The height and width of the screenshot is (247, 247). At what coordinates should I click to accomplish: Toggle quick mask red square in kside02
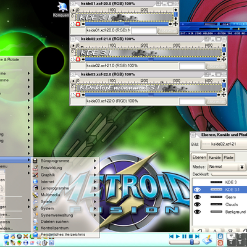[x=78, y=59]
